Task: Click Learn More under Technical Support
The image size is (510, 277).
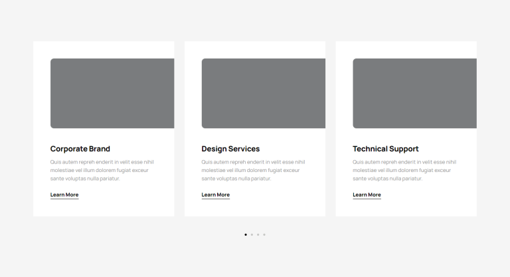Action: [367, 195]
